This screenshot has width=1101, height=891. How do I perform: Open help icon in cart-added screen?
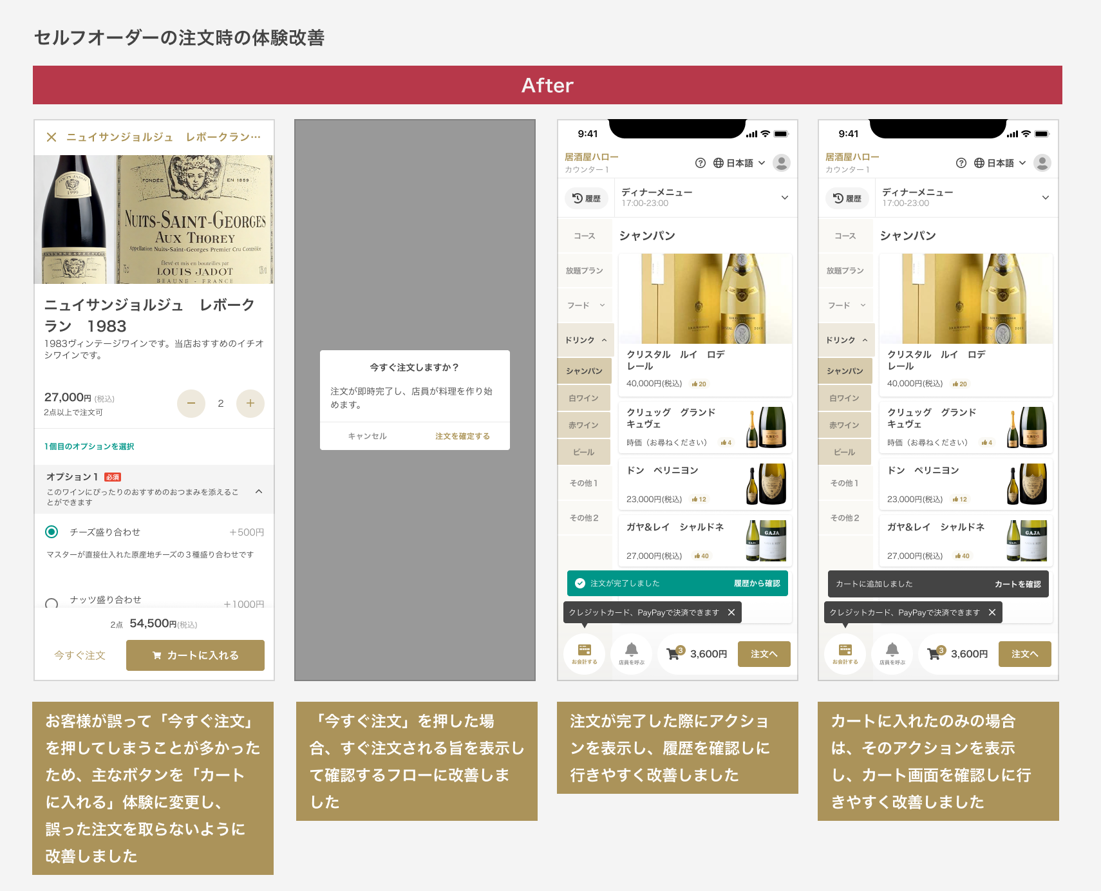961,163
